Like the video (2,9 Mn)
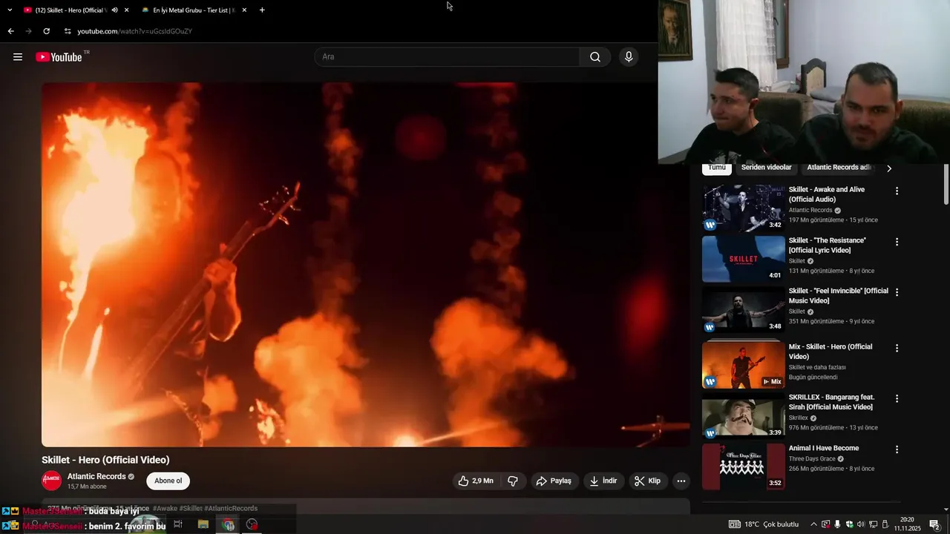 [476, 481]
